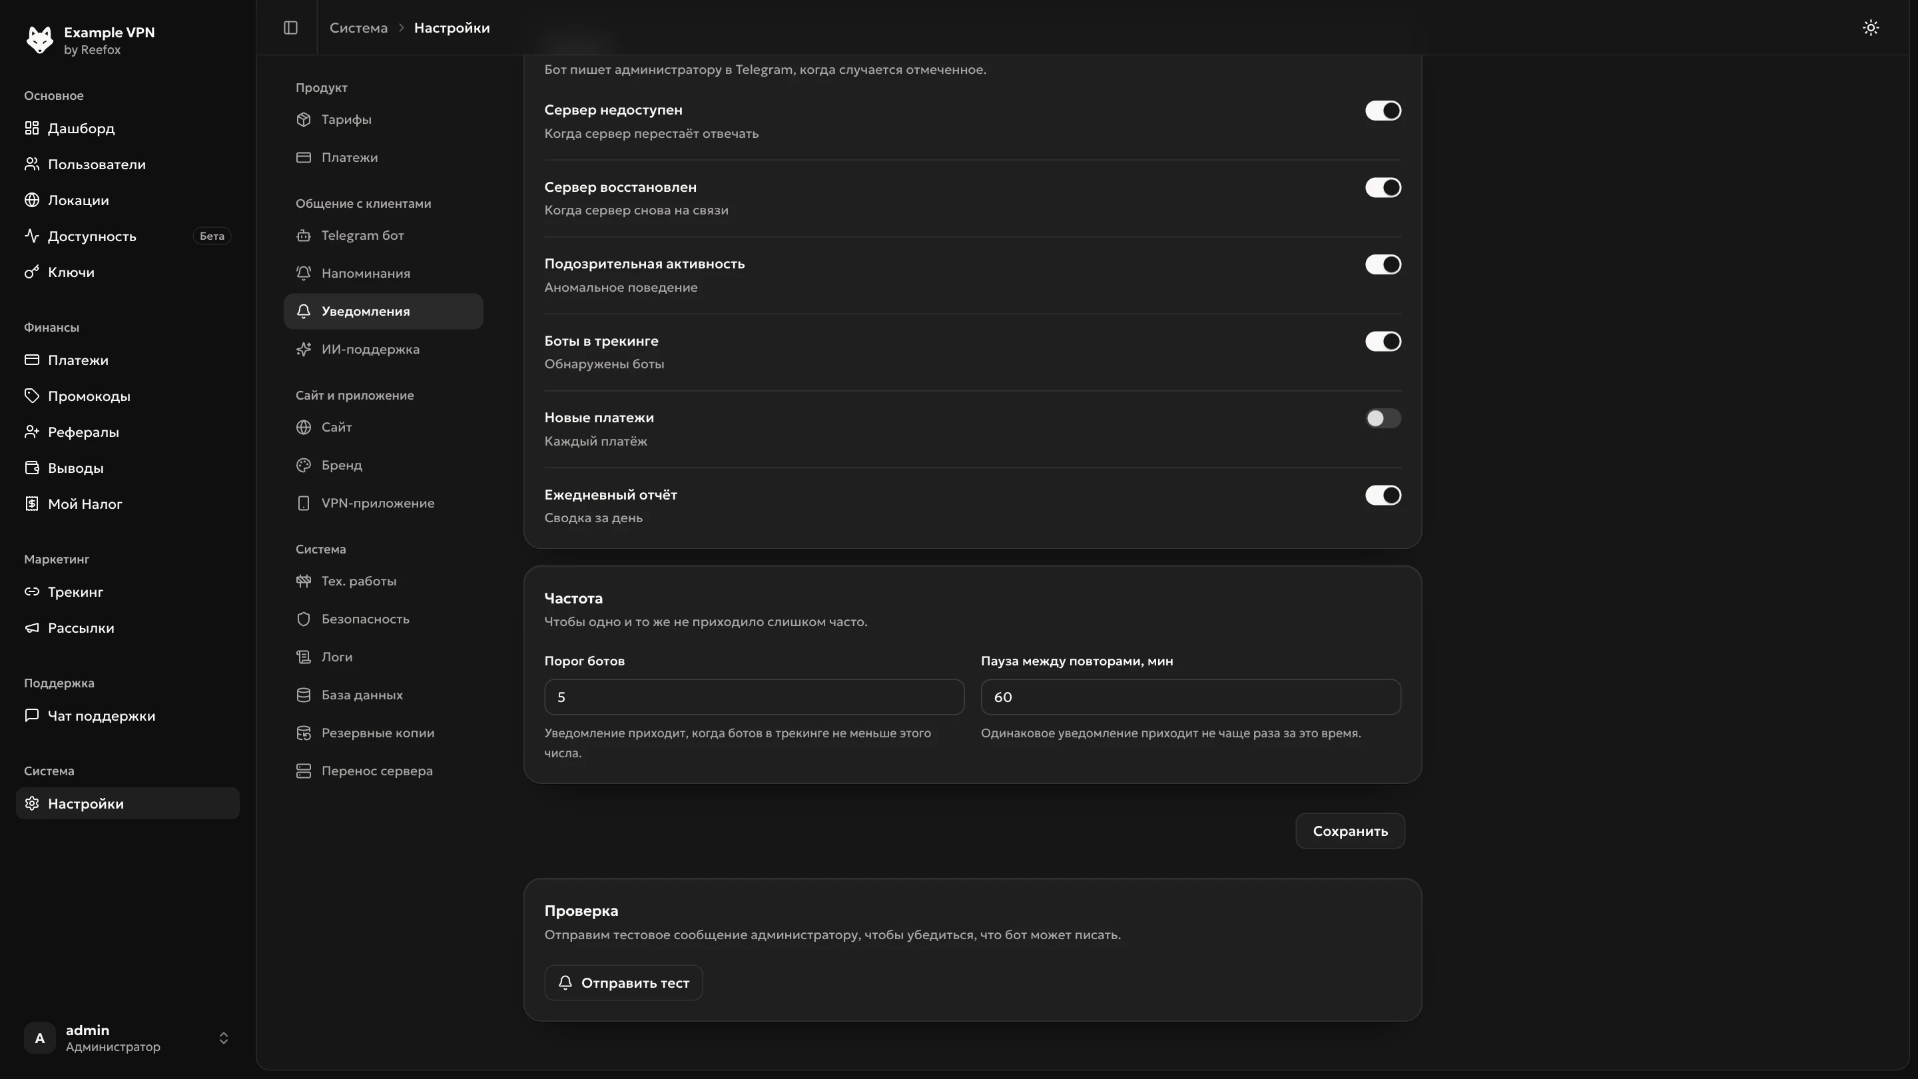Turn off Сервер восстановлен notifications
The height and width of the screenshot is (1079, 1918).
click(x=1383, y=188)
